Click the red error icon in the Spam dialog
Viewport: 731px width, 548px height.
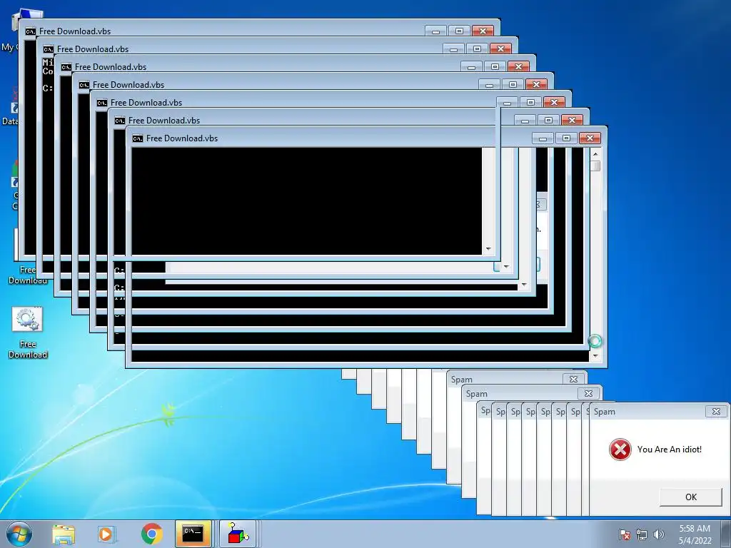(620, 450)
